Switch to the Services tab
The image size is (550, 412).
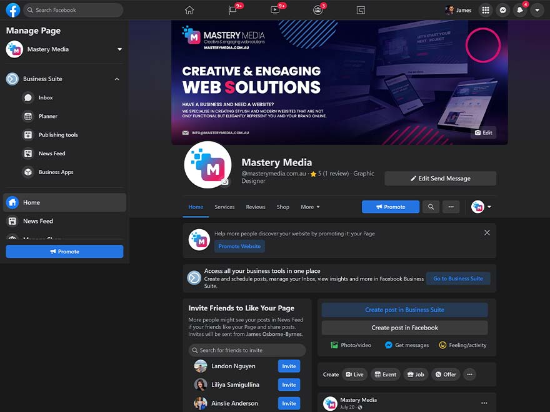pyautogui.click(x=224, y=207)
